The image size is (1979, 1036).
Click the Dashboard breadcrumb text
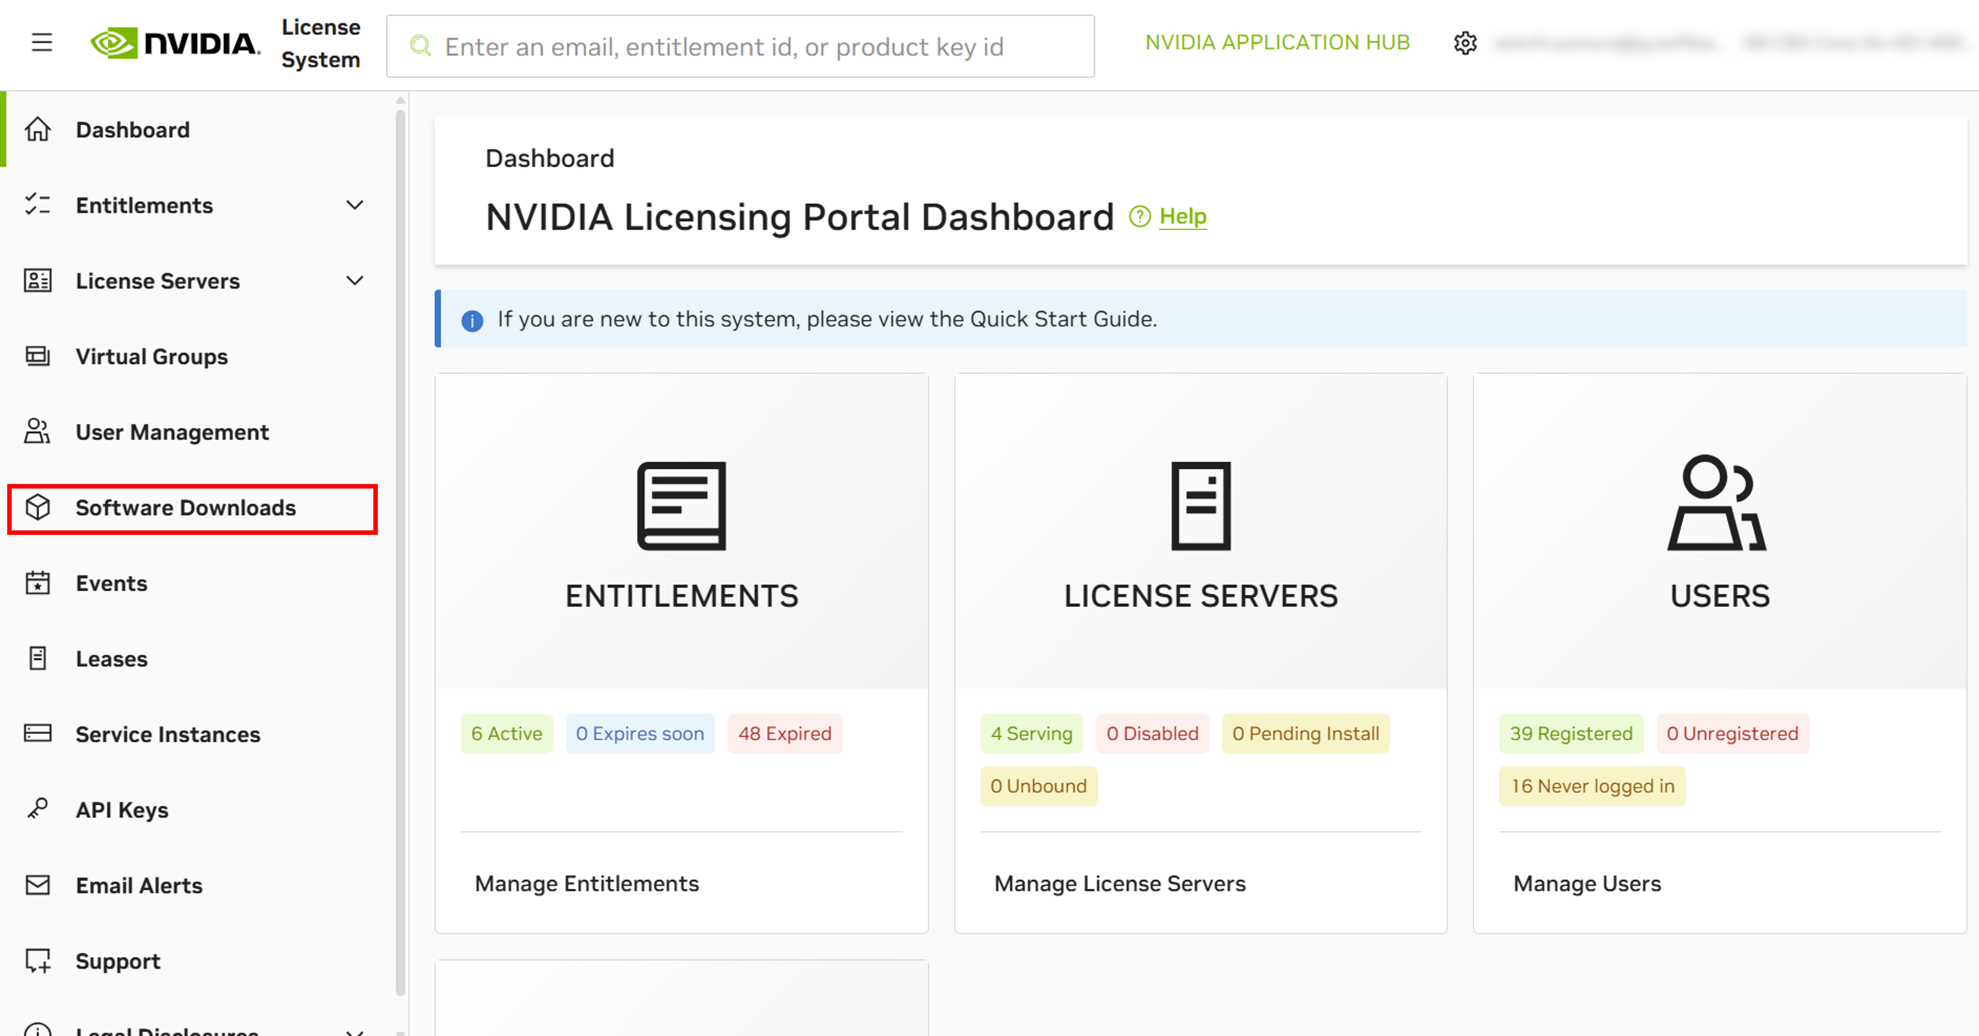pyautogui.click(x=550, y=158)
